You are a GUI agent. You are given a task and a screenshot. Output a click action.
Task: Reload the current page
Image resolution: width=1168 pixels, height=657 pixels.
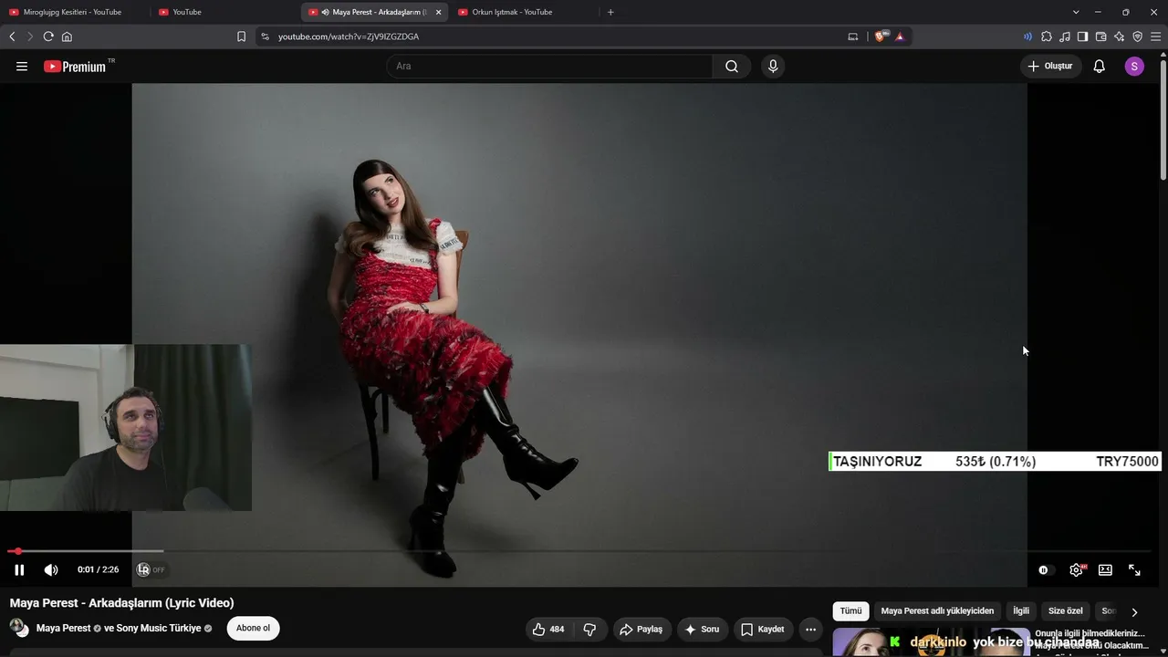(48, 36)
